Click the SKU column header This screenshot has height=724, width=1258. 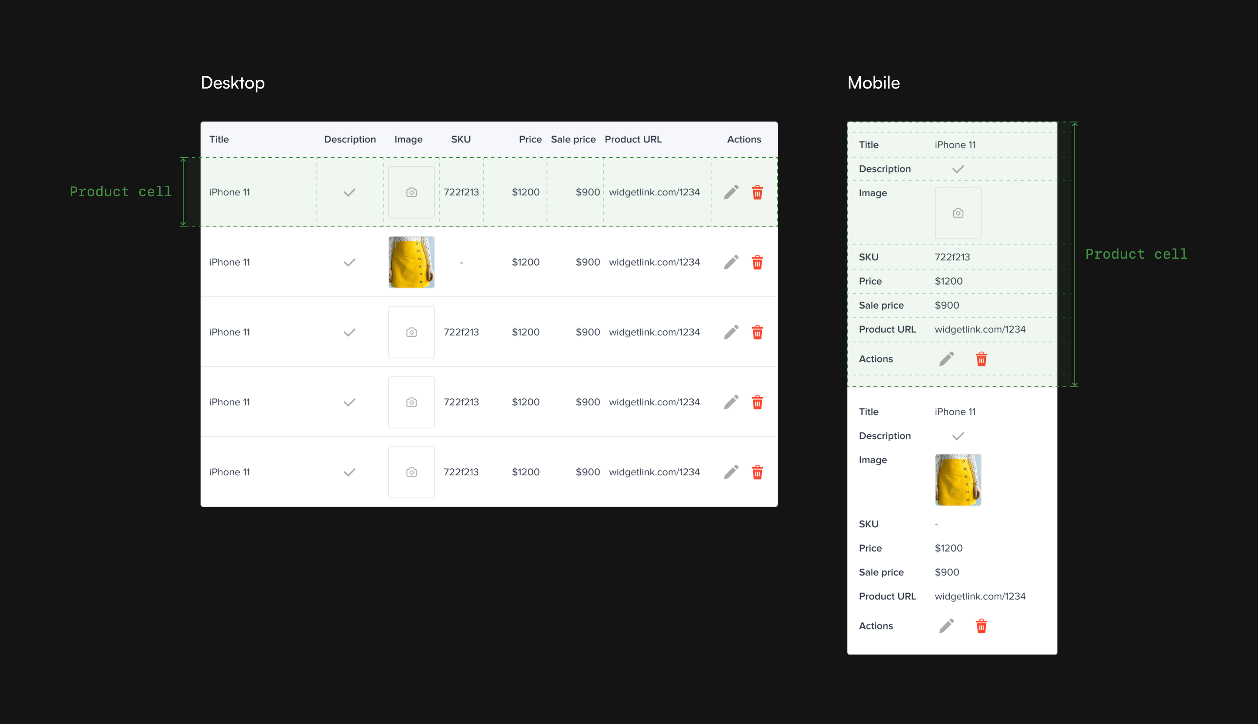click(x=461, y=139)
